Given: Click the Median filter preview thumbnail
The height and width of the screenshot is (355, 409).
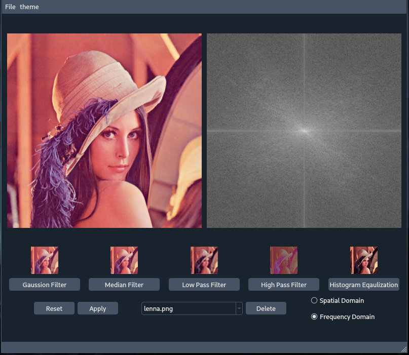Looking at the screenshot, I should (x=124, y=260).
